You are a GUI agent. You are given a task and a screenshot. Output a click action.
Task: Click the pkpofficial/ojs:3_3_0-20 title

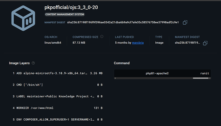71,7
